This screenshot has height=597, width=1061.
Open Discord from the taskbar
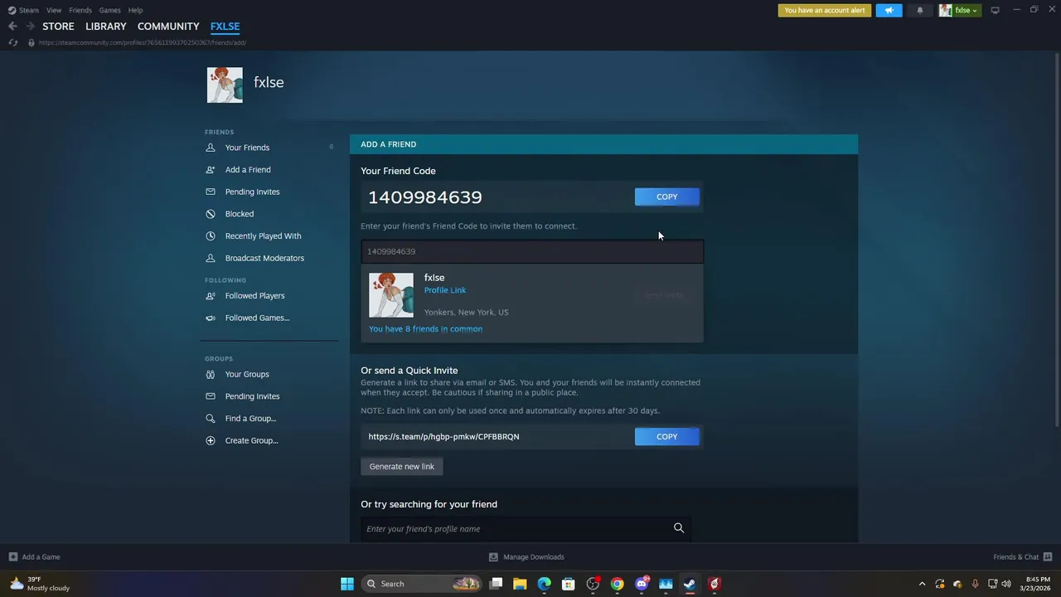tap(642, 584)
